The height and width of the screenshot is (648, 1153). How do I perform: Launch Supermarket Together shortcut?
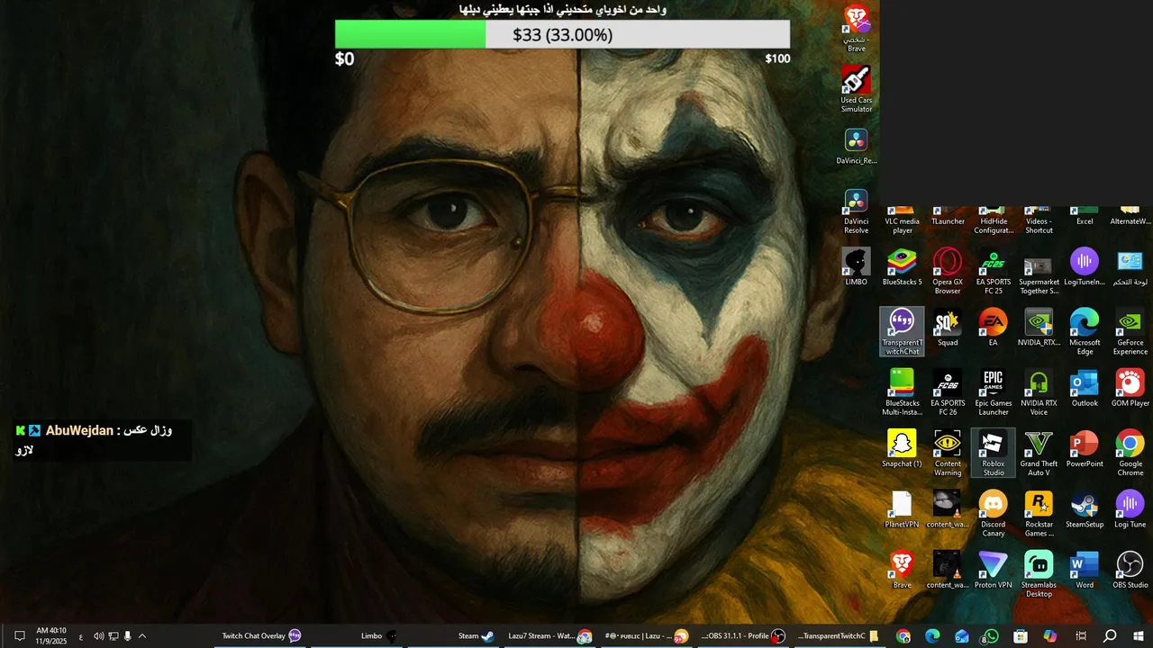click(x=1039, y=272)
